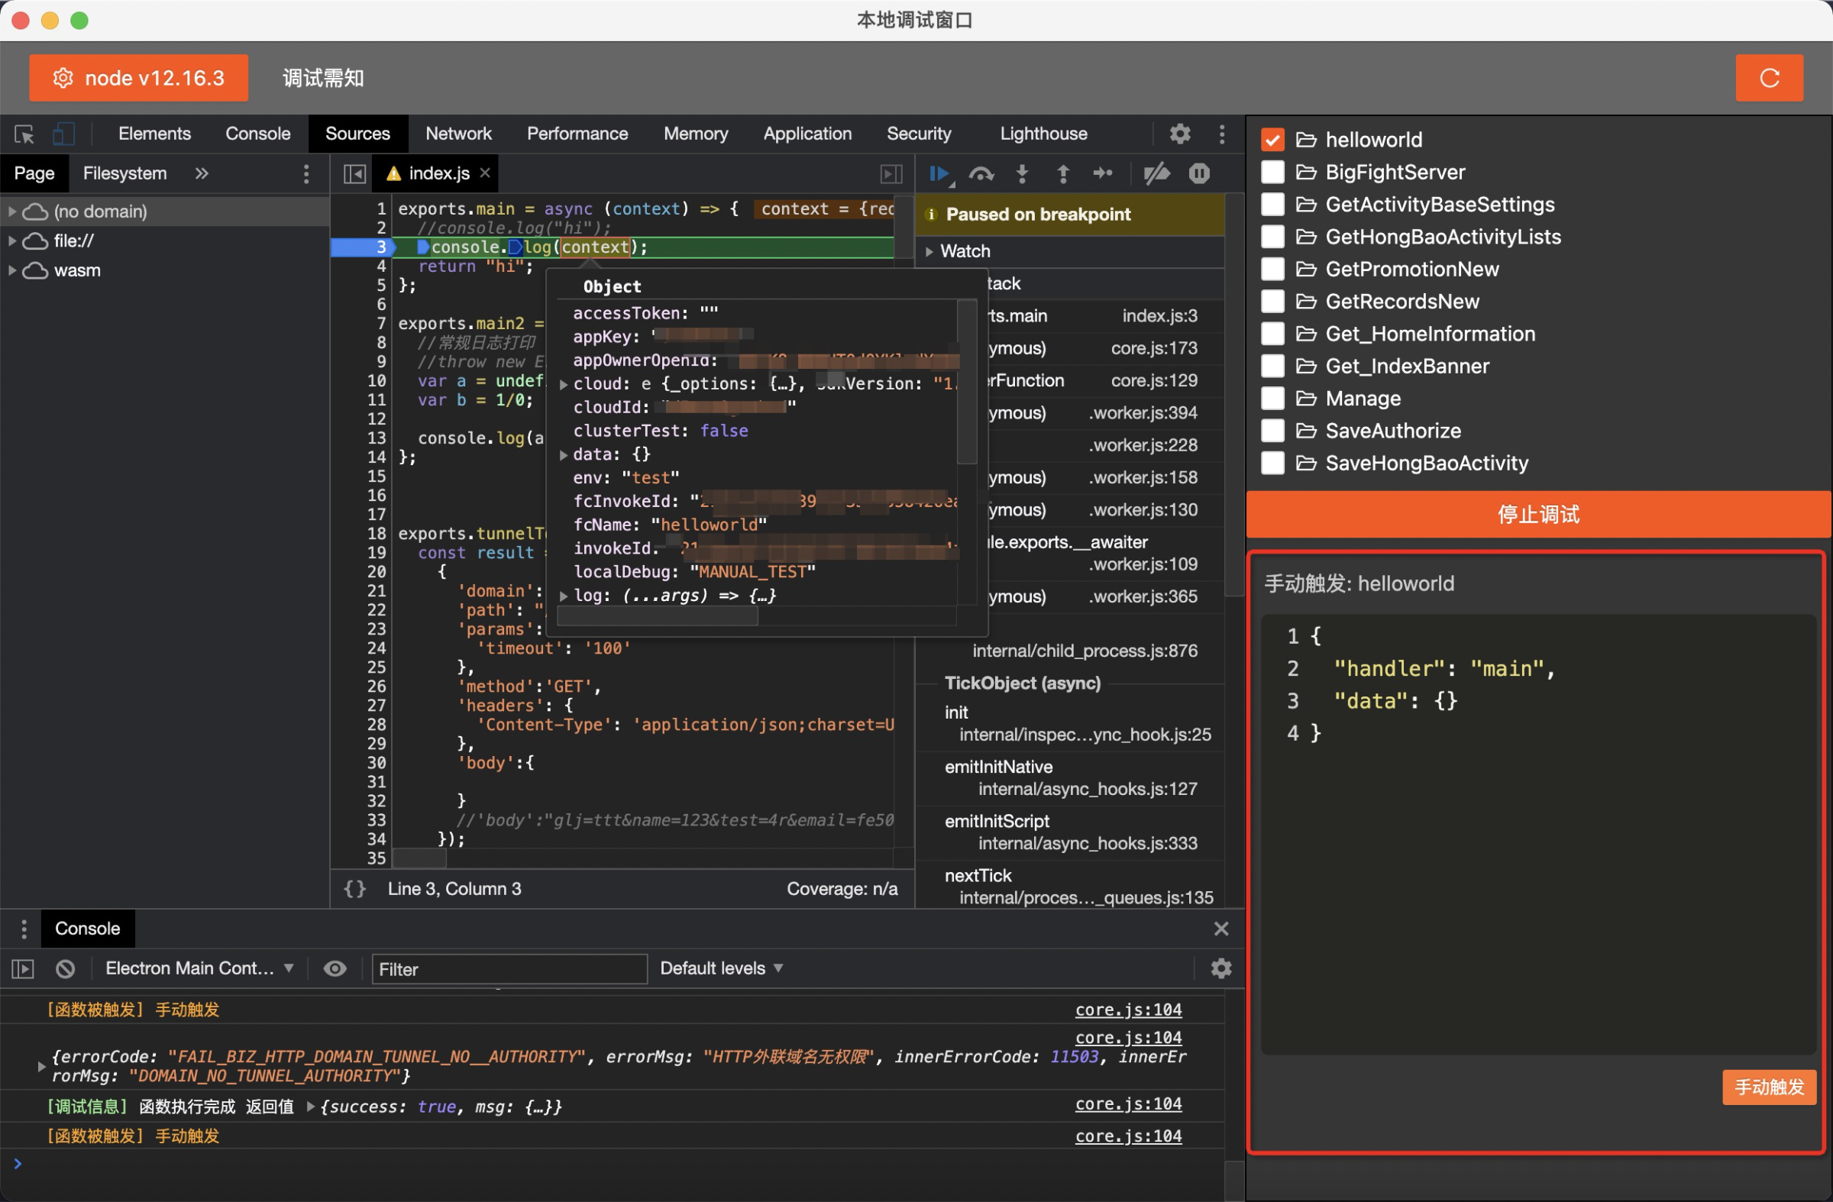Click the 手动触发 button
The width and height of the screenshot is (1833, 1202).
click(1769, 1087)
